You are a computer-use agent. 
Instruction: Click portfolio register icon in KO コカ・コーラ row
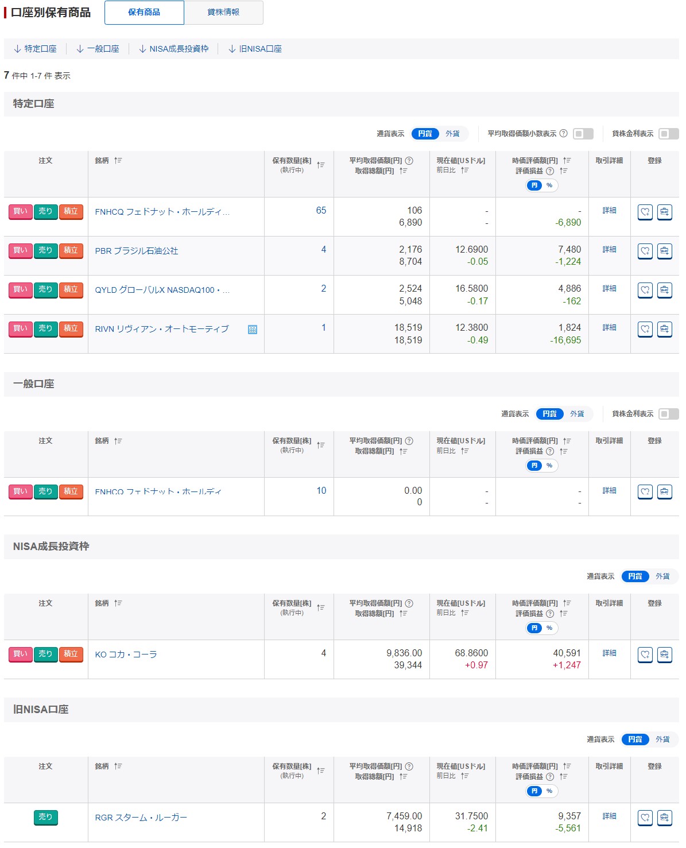664,655
